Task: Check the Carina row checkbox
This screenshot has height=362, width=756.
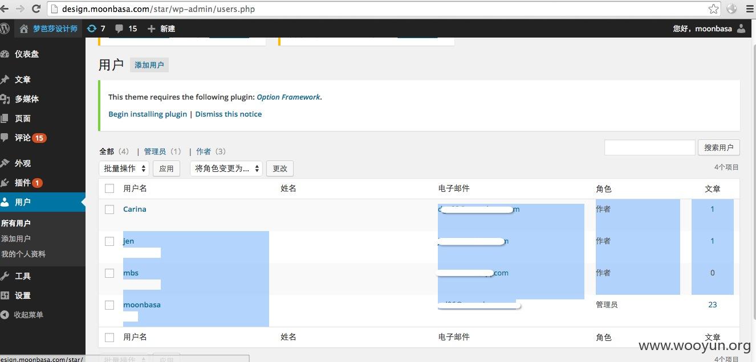Action: [109, 209]
